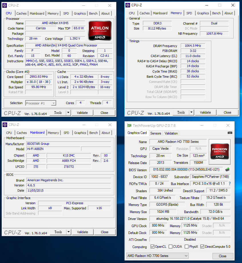The height and width of the screenshot is (263, 242).
Task: Click the AMD Athlon processor logo
Action: (100, 31)
